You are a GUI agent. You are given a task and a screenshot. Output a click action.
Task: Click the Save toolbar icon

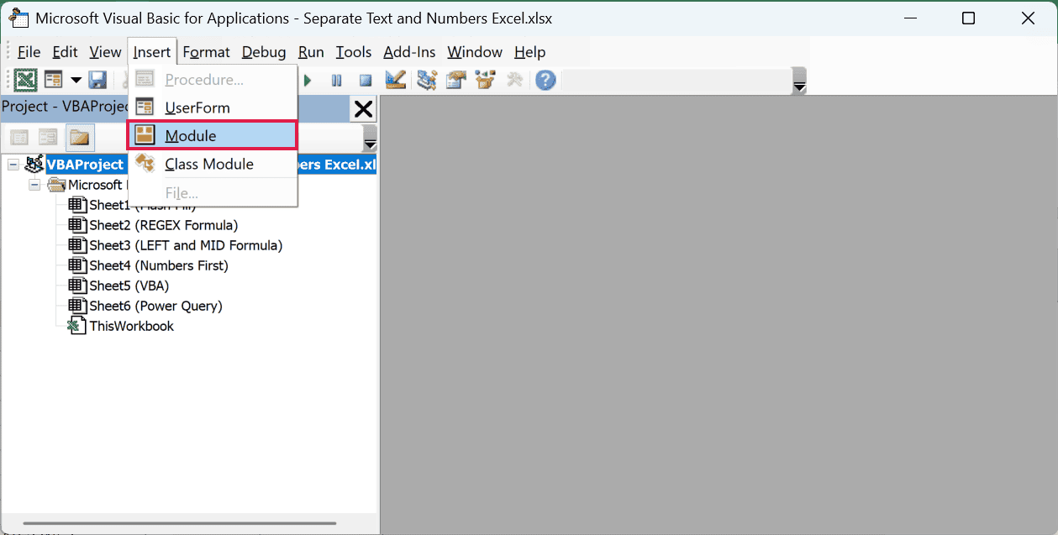97,81
